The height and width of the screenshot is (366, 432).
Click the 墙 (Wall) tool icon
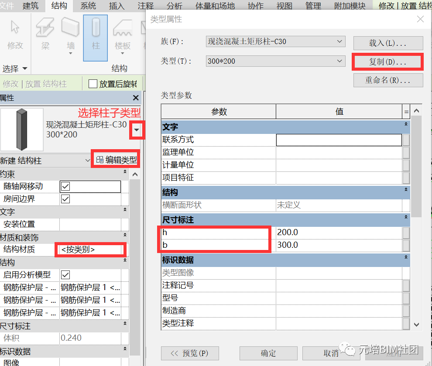point(70,27)
